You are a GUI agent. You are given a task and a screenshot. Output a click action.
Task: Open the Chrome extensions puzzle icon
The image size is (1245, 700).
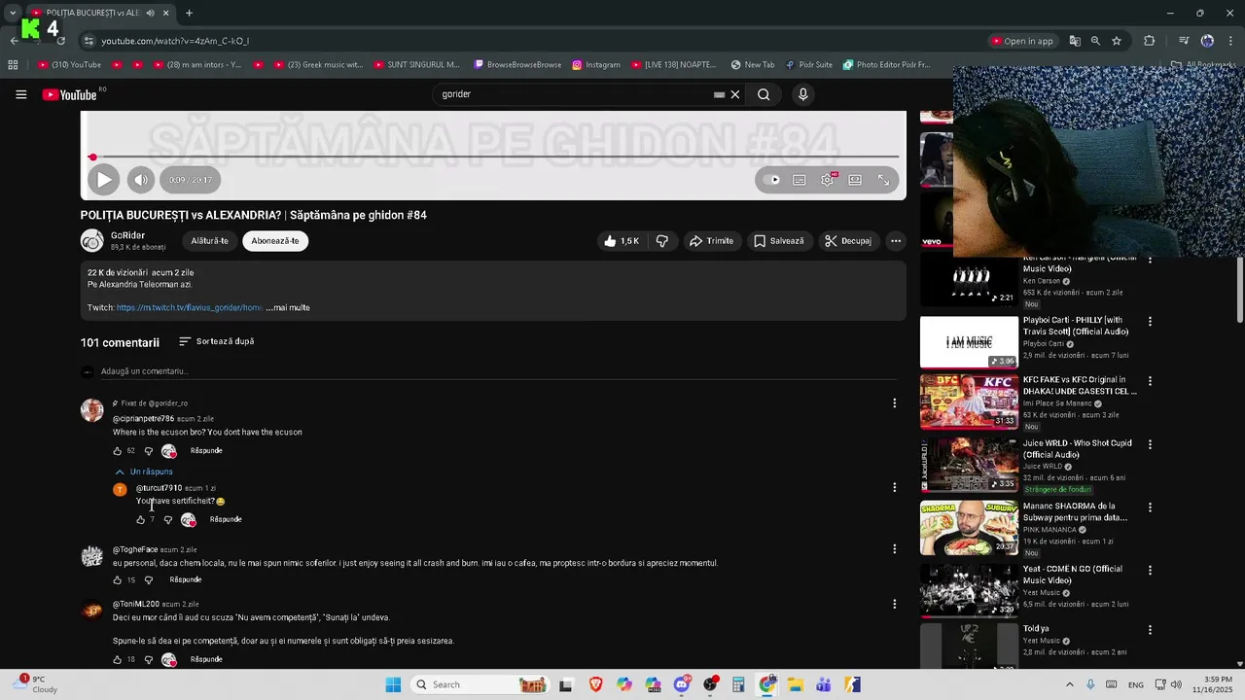[x=1150, y=41]
